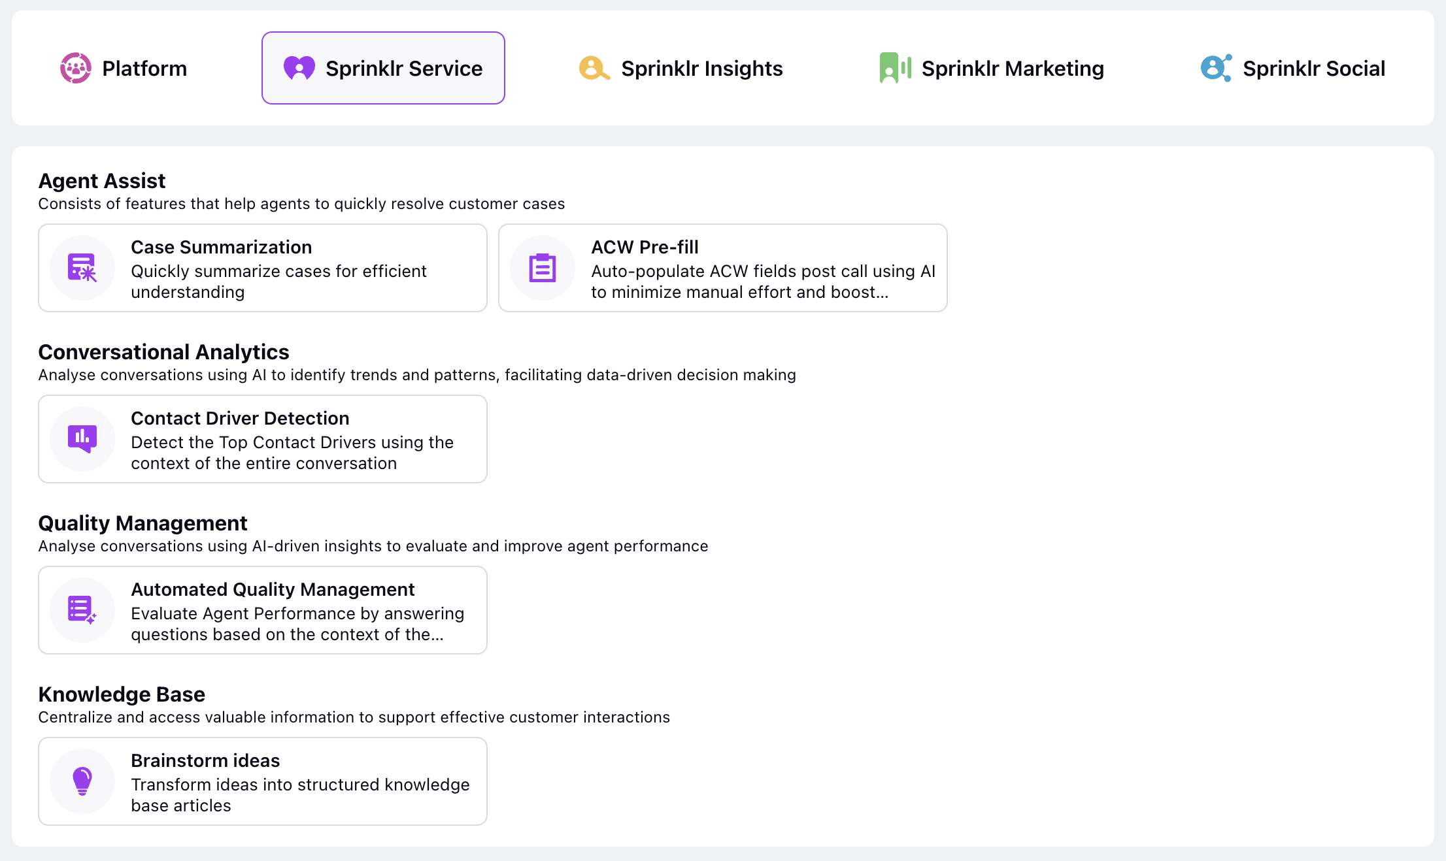Switch to the Platform tab

(124, 68)
